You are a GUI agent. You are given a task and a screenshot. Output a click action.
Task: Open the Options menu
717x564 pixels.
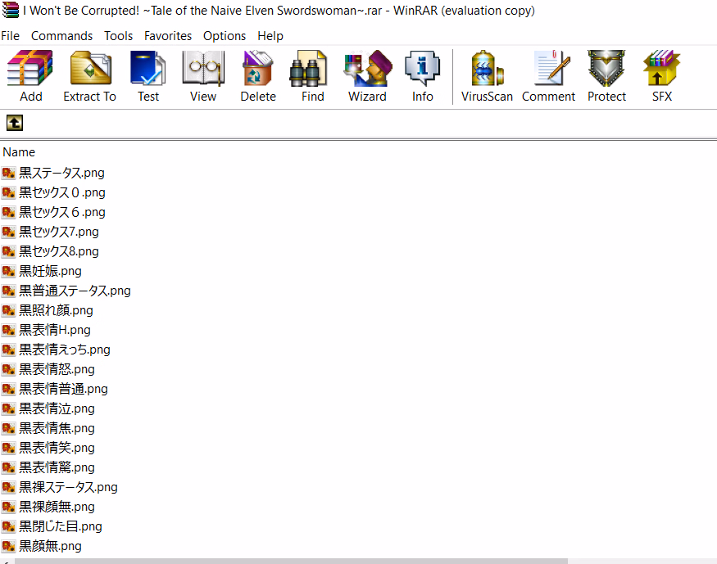tap(225, 36)
